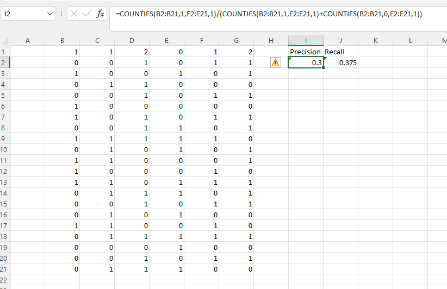This screenshot has height=289, width=447.
Task: Select the cell showing 0.375
Action: [340, 62]
